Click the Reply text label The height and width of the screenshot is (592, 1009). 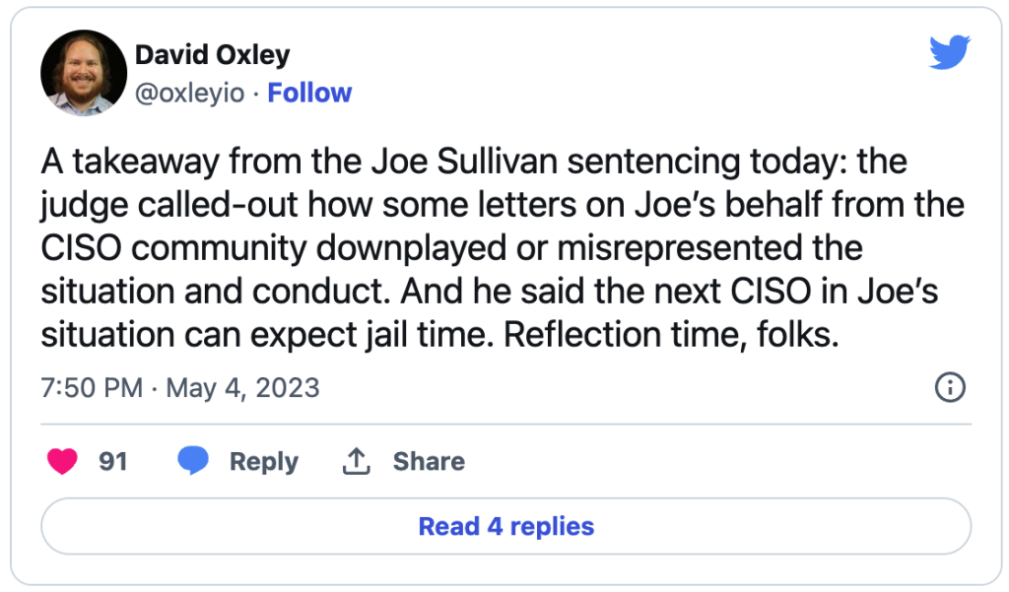pyautogui.click(x=263, y=461)
